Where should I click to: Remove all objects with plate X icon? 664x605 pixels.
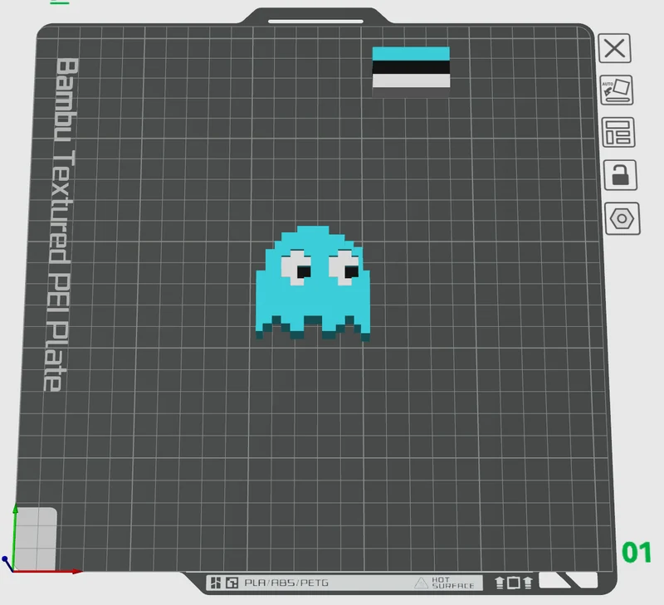tap(614, 48)
